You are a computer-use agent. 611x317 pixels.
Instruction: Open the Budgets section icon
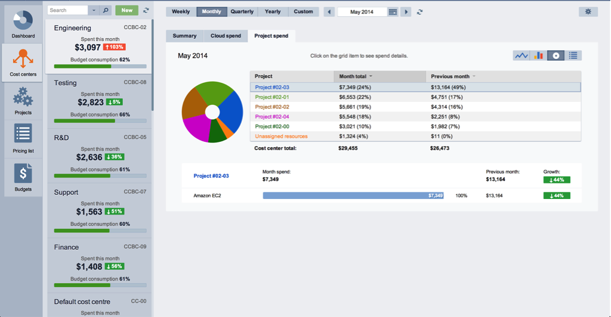23,173
